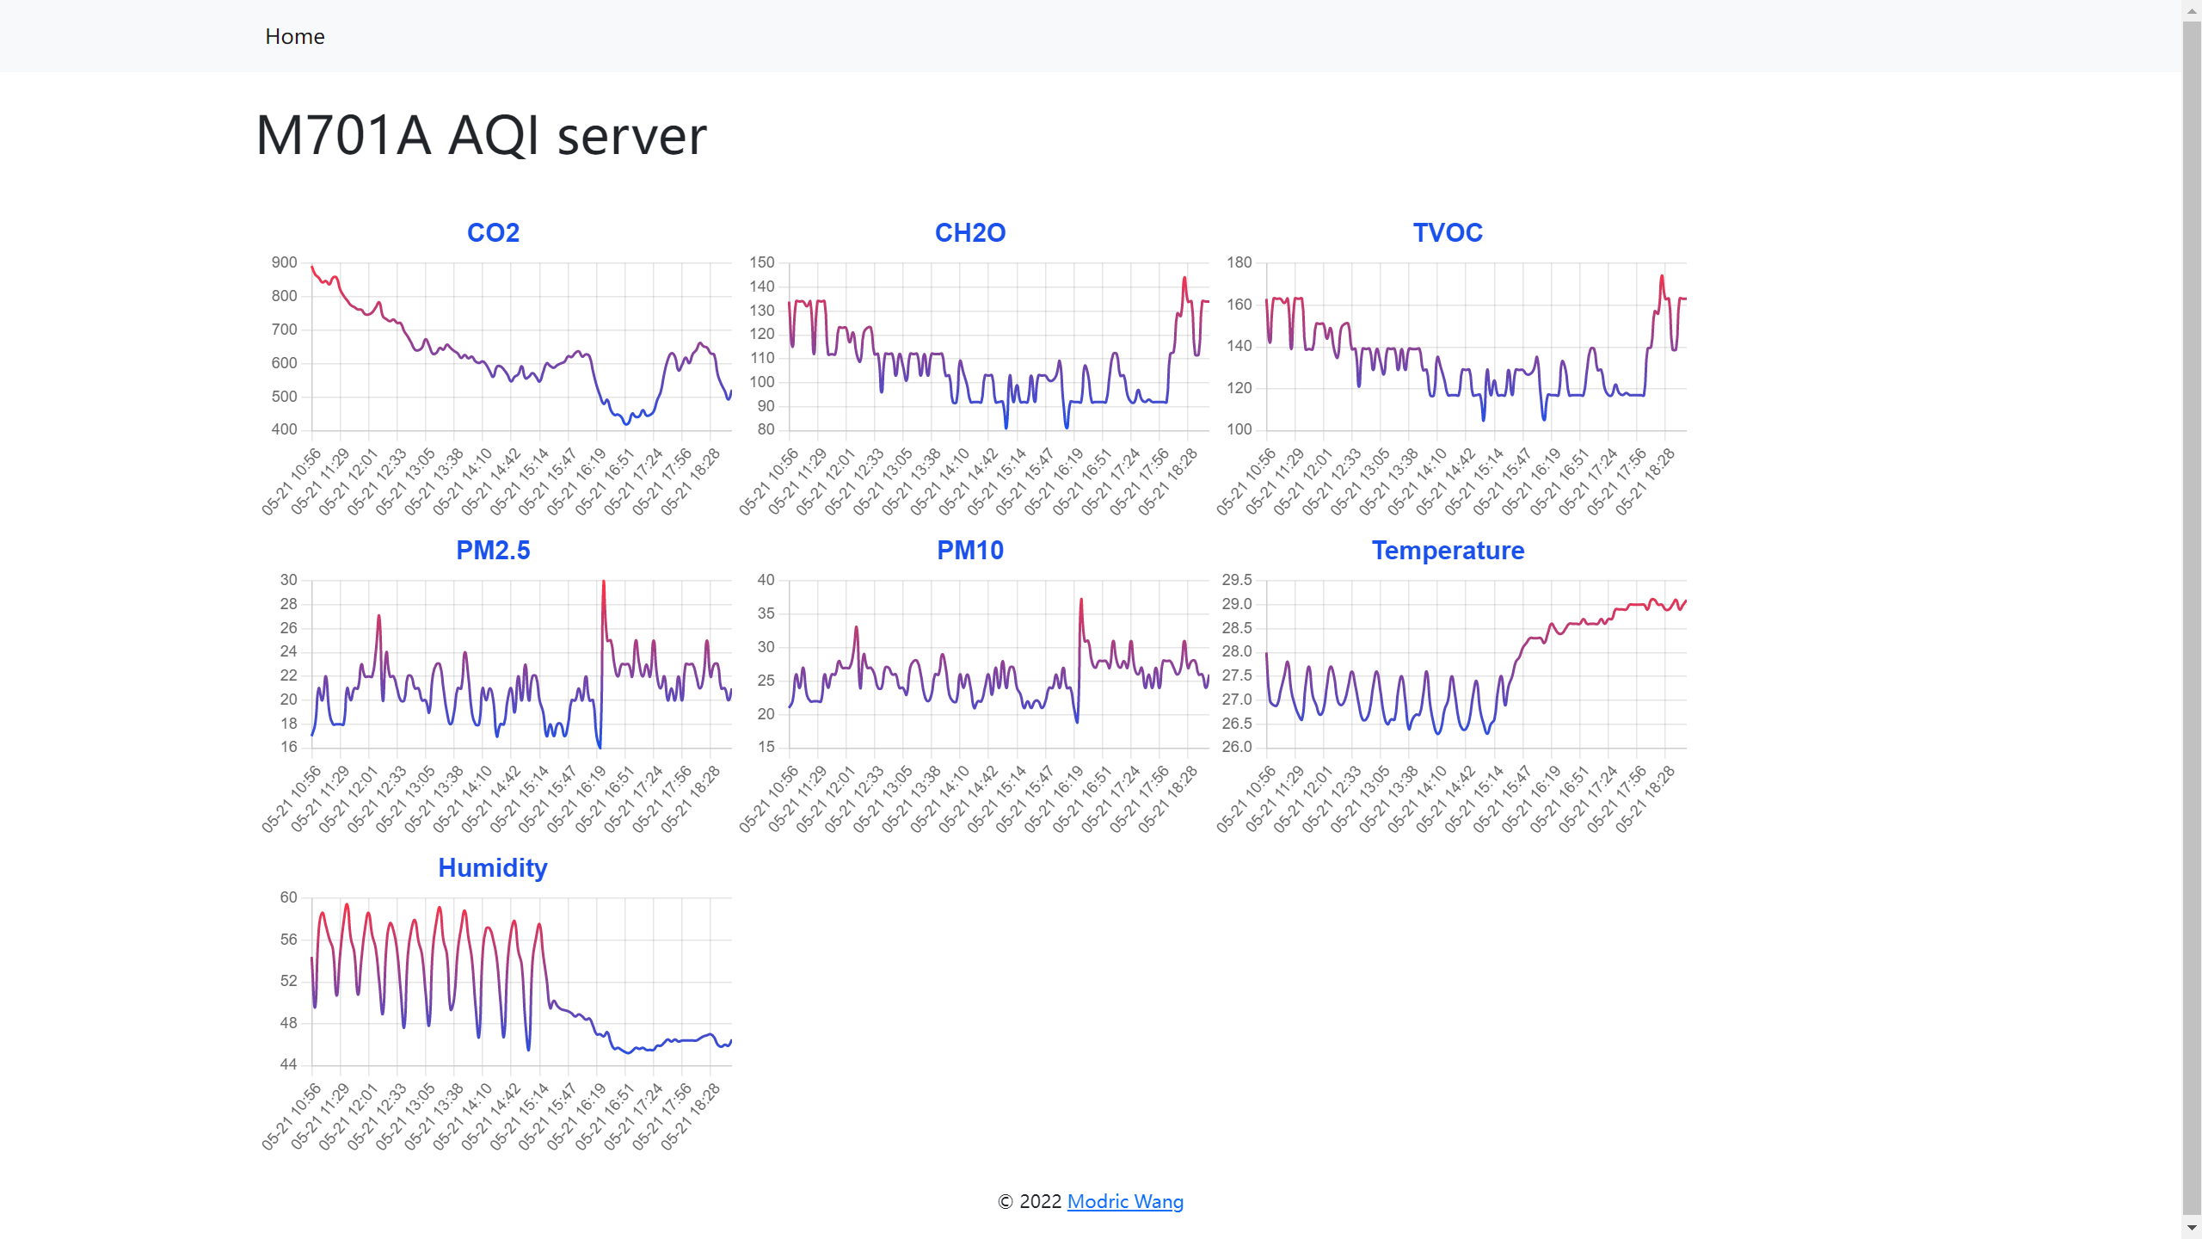Viewport: 2202px width, 1239px height.
Task: Click the CO2 chart title
Action: coord(493,232)
